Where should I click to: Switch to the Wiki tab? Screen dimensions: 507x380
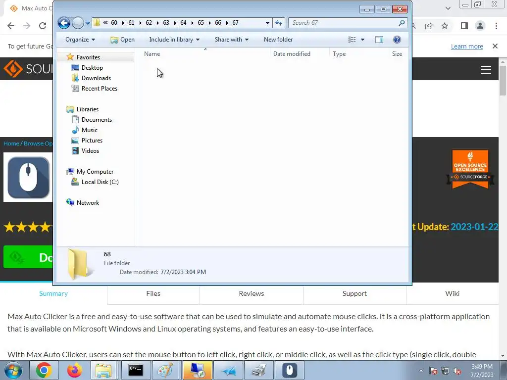452,293
